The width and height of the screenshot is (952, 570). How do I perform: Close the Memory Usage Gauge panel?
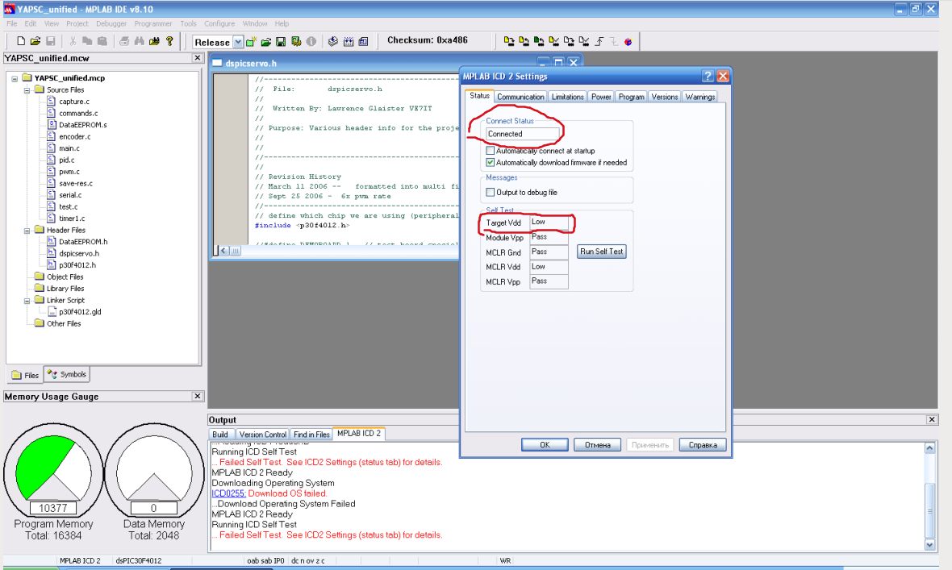click(x=198, y=396)
